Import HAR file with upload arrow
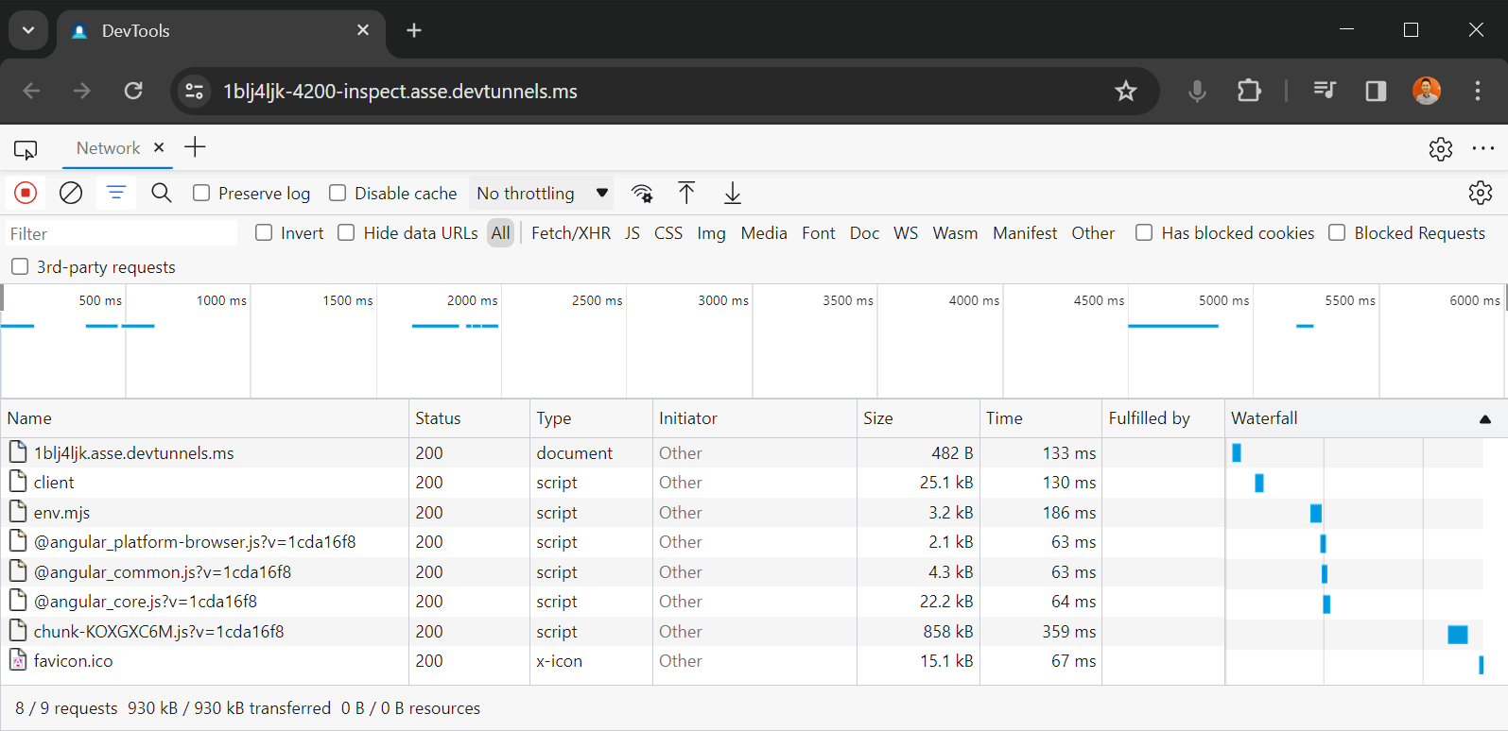Viewport: 1508px width, 731px height. [x=686, y=193]
